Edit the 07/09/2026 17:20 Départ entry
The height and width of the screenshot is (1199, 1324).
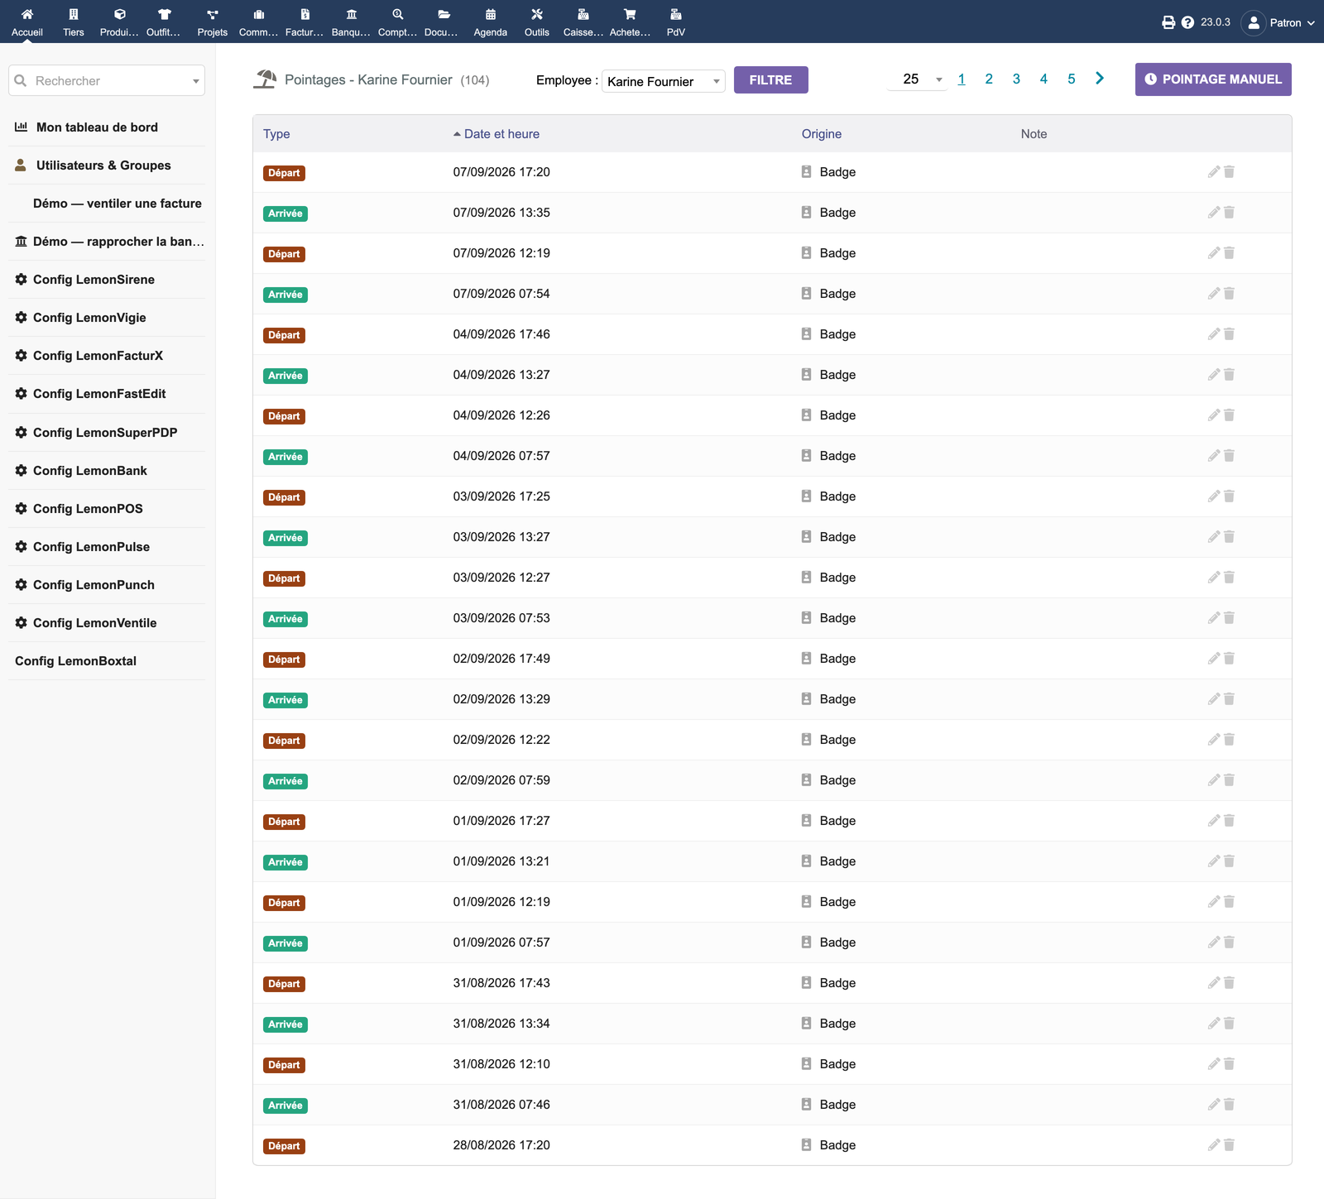(x=1214, y=172)
